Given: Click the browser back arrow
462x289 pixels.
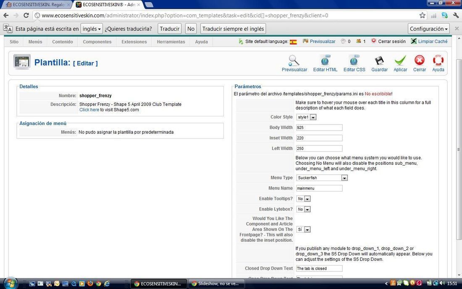Looking at the screenshot, I should tap(6, 15).
